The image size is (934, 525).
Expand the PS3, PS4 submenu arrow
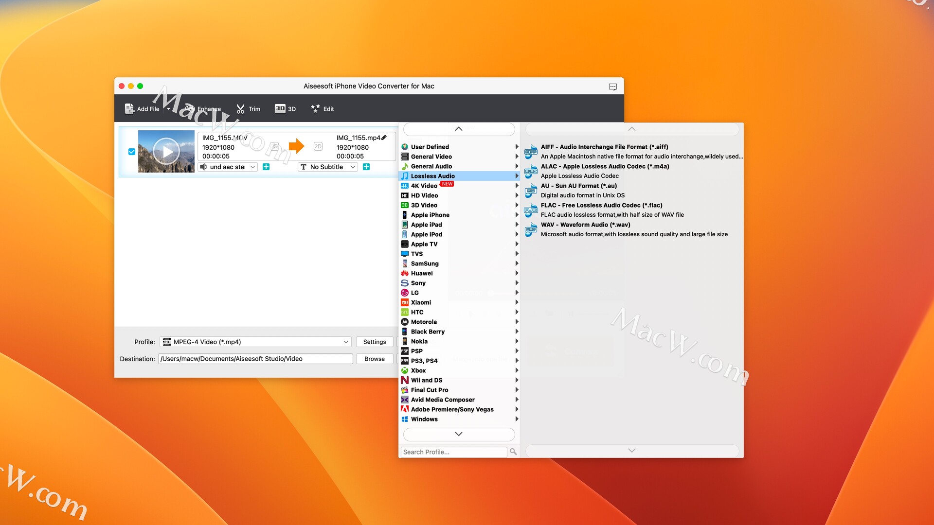click(x=517, y=361)
